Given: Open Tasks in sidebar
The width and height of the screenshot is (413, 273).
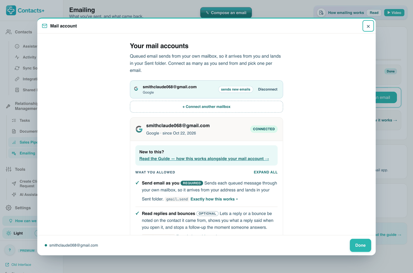Looking at the screenshot, I should coord(25,120).
